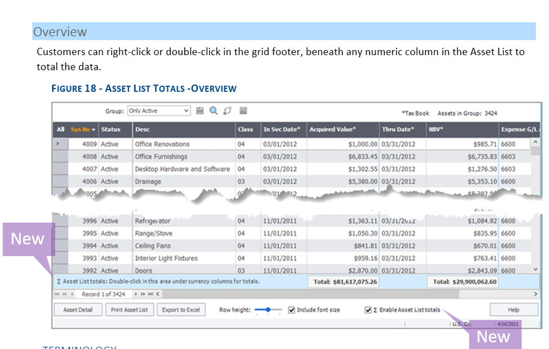Select the All column header selector

[60, 129]
